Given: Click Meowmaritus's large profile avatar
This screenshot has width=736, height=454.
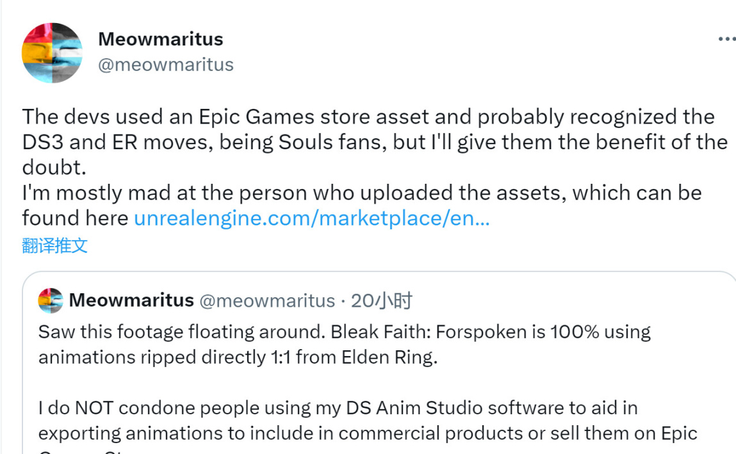Looking at the screenshot, I should 52,53.
